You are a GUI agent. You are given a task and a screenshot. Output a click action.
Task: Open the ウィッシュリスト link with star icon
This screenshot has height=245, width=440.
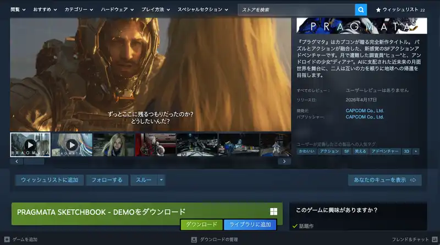coord(400,10)
